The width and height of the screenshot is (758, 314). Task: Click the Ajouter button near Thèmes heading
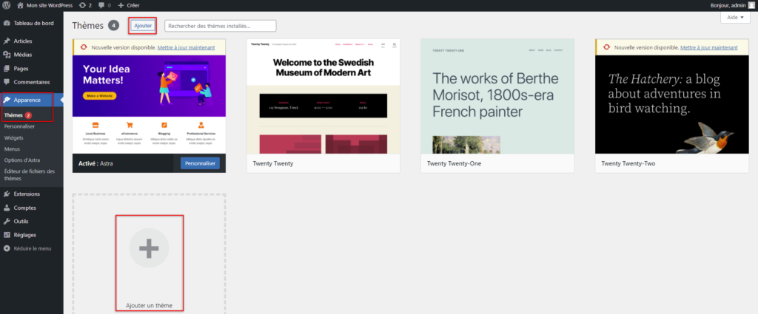coord(142,26)
